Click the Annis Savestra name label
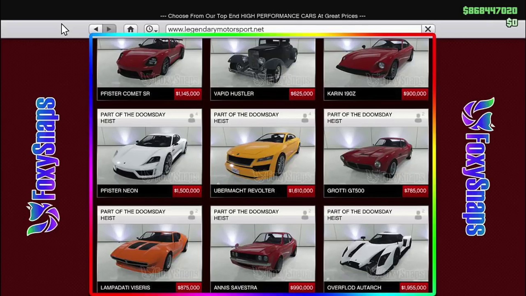 [236, 288]
